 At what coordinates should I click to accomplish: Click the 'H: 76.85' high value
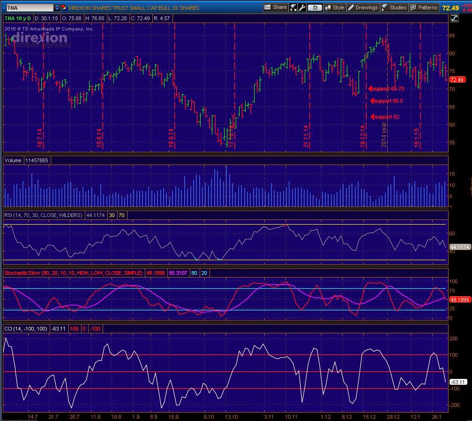point(95,18)
